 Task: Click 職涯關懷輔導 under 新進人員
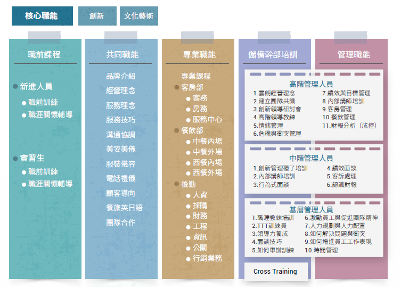pyautogui.click(x=51, y=114)
